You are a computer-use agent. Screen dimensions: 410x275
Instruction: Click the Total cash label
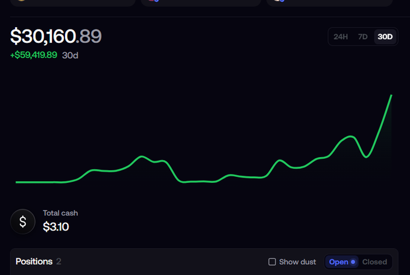pos(60,213)
